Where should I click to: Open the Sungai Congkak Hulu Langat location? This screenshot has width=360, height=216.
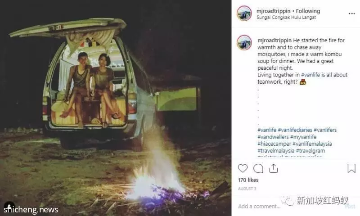286,18
